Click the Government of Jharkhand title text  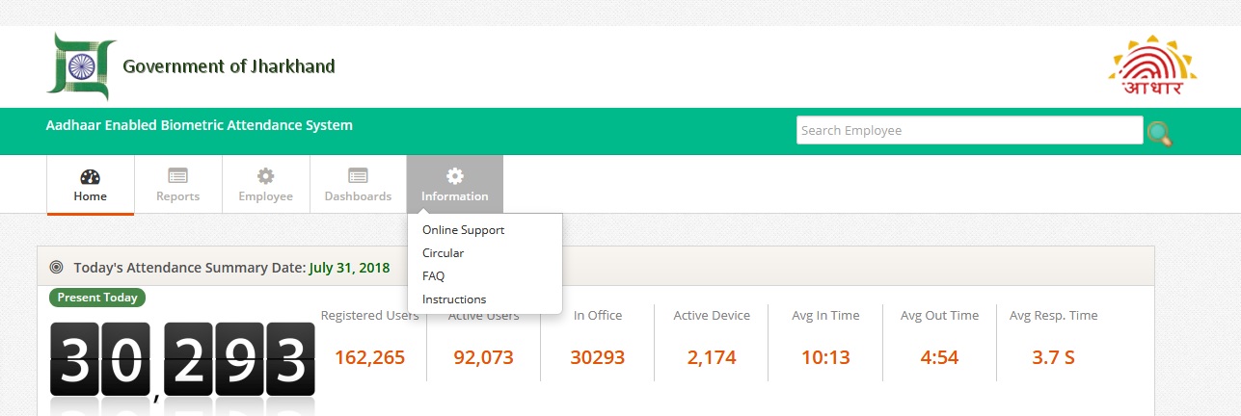click(x=229, y=66)
